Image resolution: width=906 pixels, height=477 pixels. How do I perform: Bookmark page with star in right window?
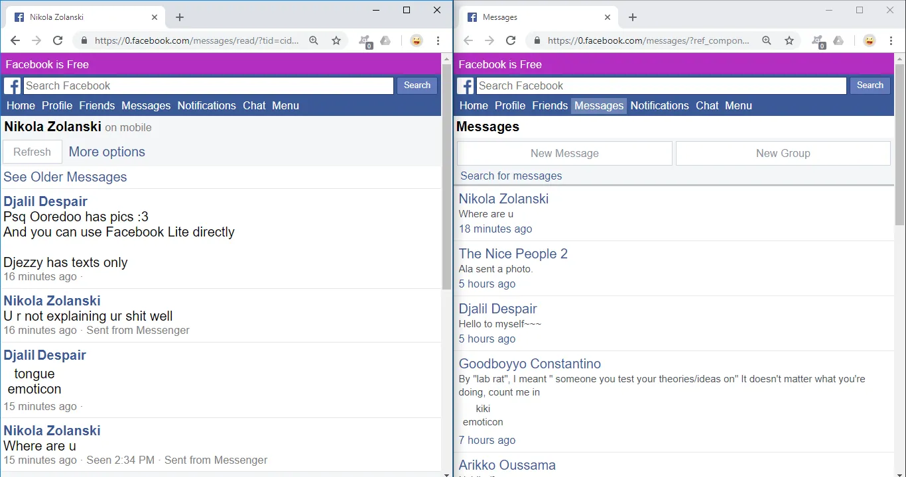[x=789, y=40]
